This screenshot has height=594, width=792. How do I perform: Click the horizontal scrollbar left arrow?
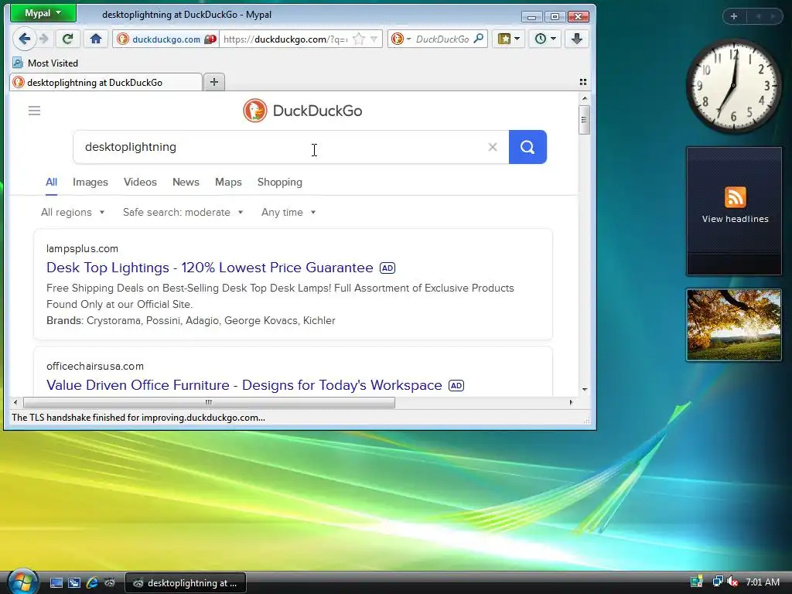[x=15, y=402]
